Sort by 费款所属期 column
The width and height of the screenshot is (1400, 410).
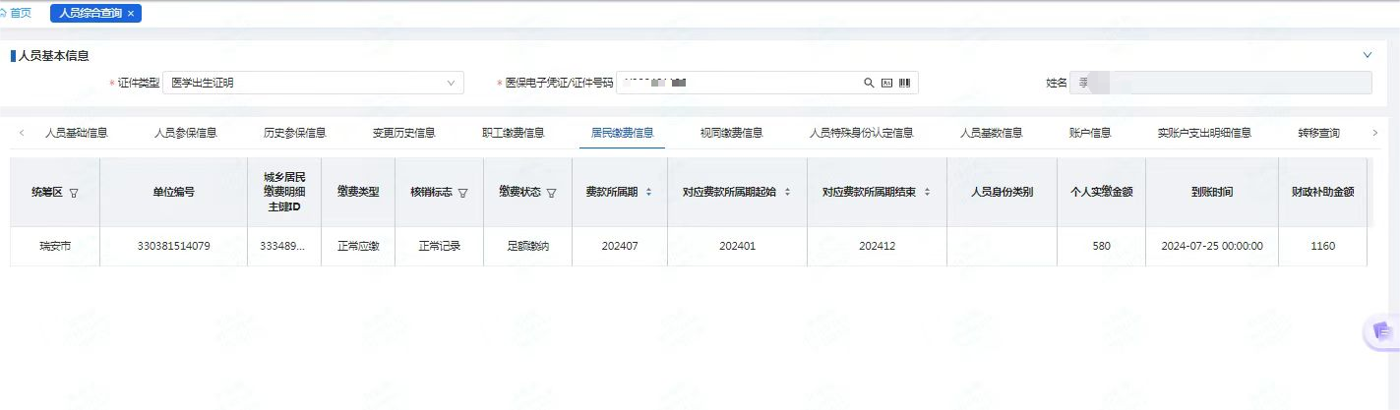[x=648, y=192]
